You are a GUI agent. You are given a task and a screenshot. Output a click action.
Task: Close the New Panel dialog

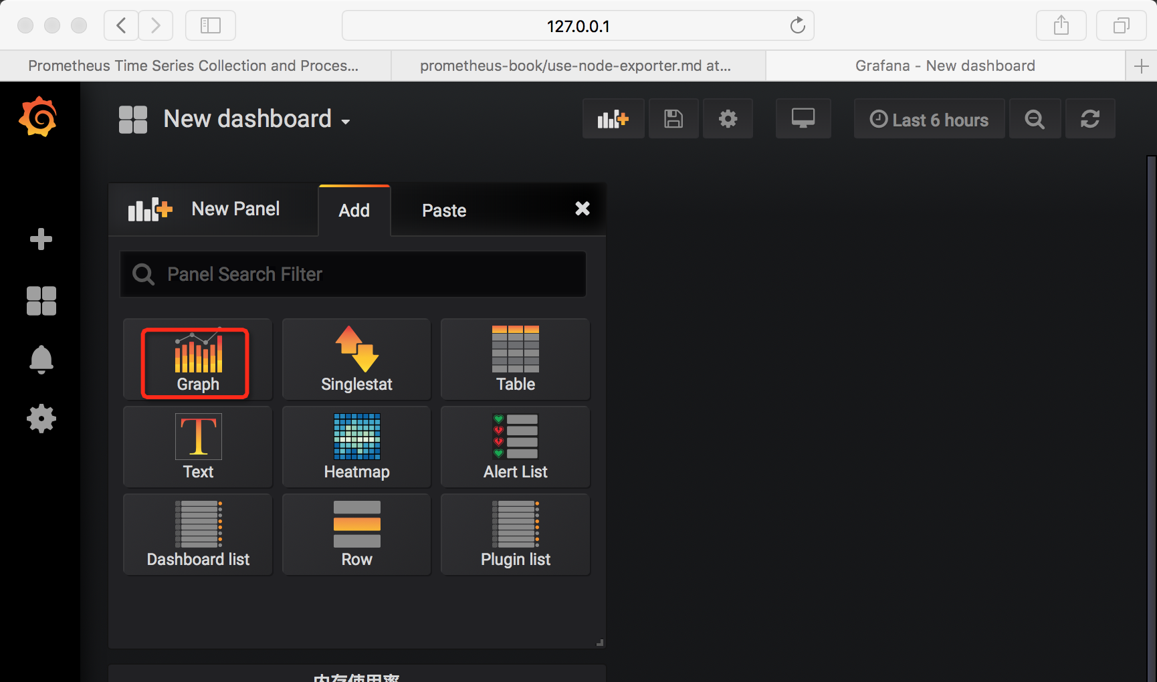point(583,209)
